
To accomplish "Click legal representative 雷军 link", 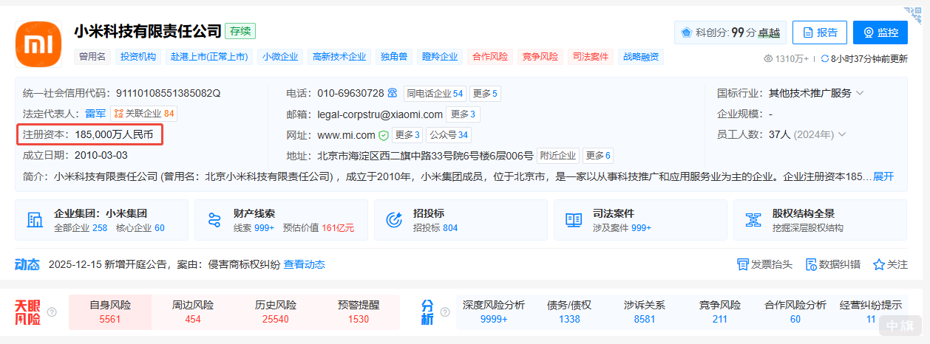I will tap(95, 114).
